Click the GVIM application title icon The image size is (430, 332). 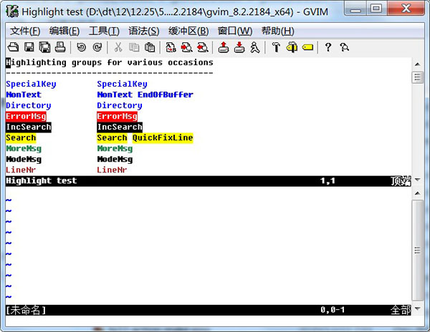[12, 11]
